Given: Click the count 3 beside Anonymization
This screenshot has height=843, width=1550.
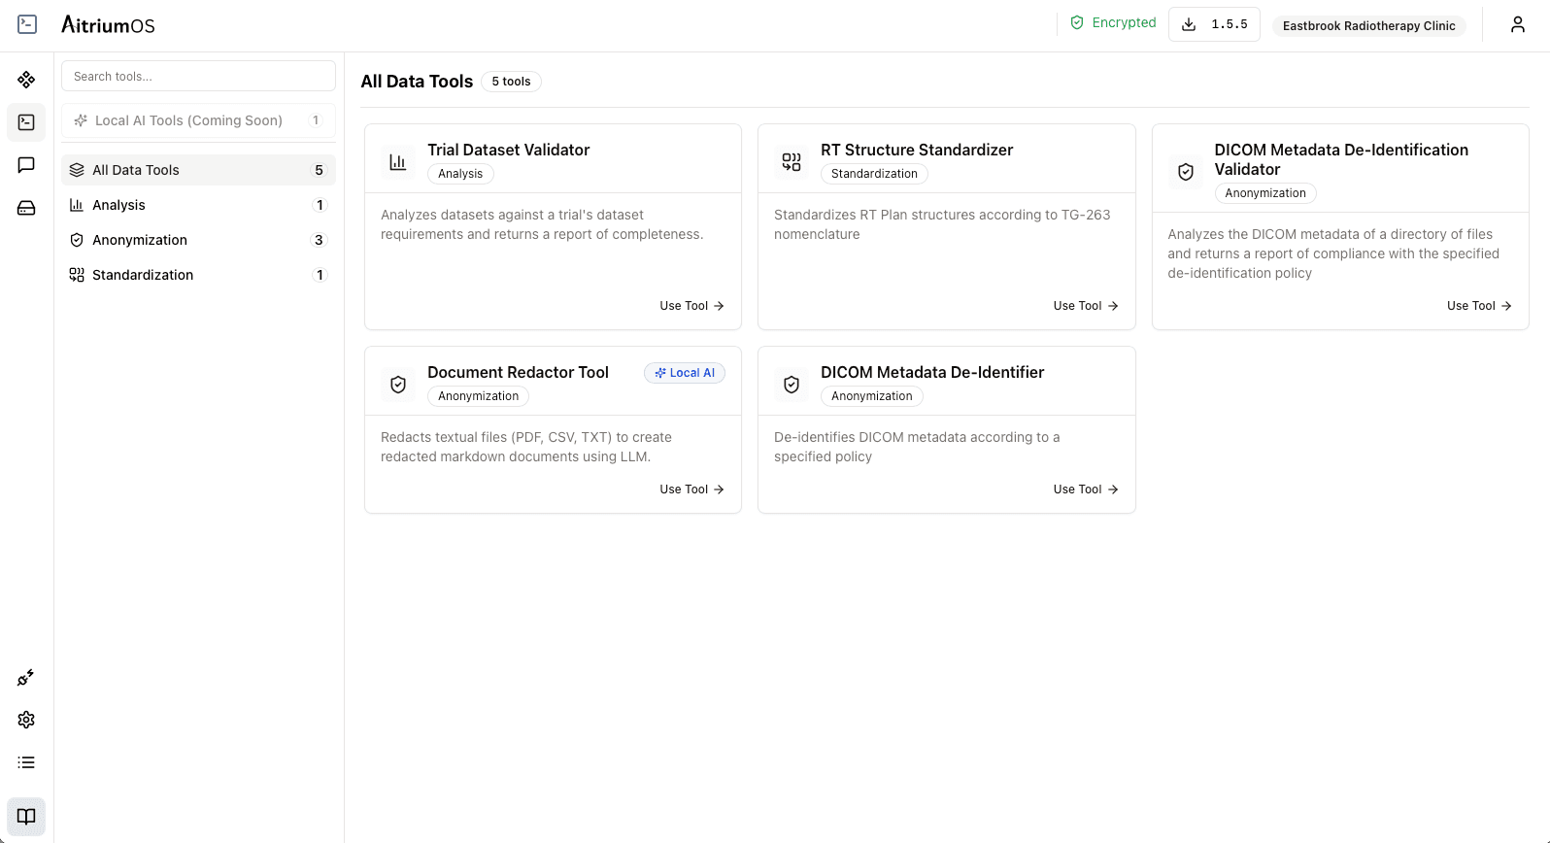Looking at the screenshot, I should coord(319,240).
